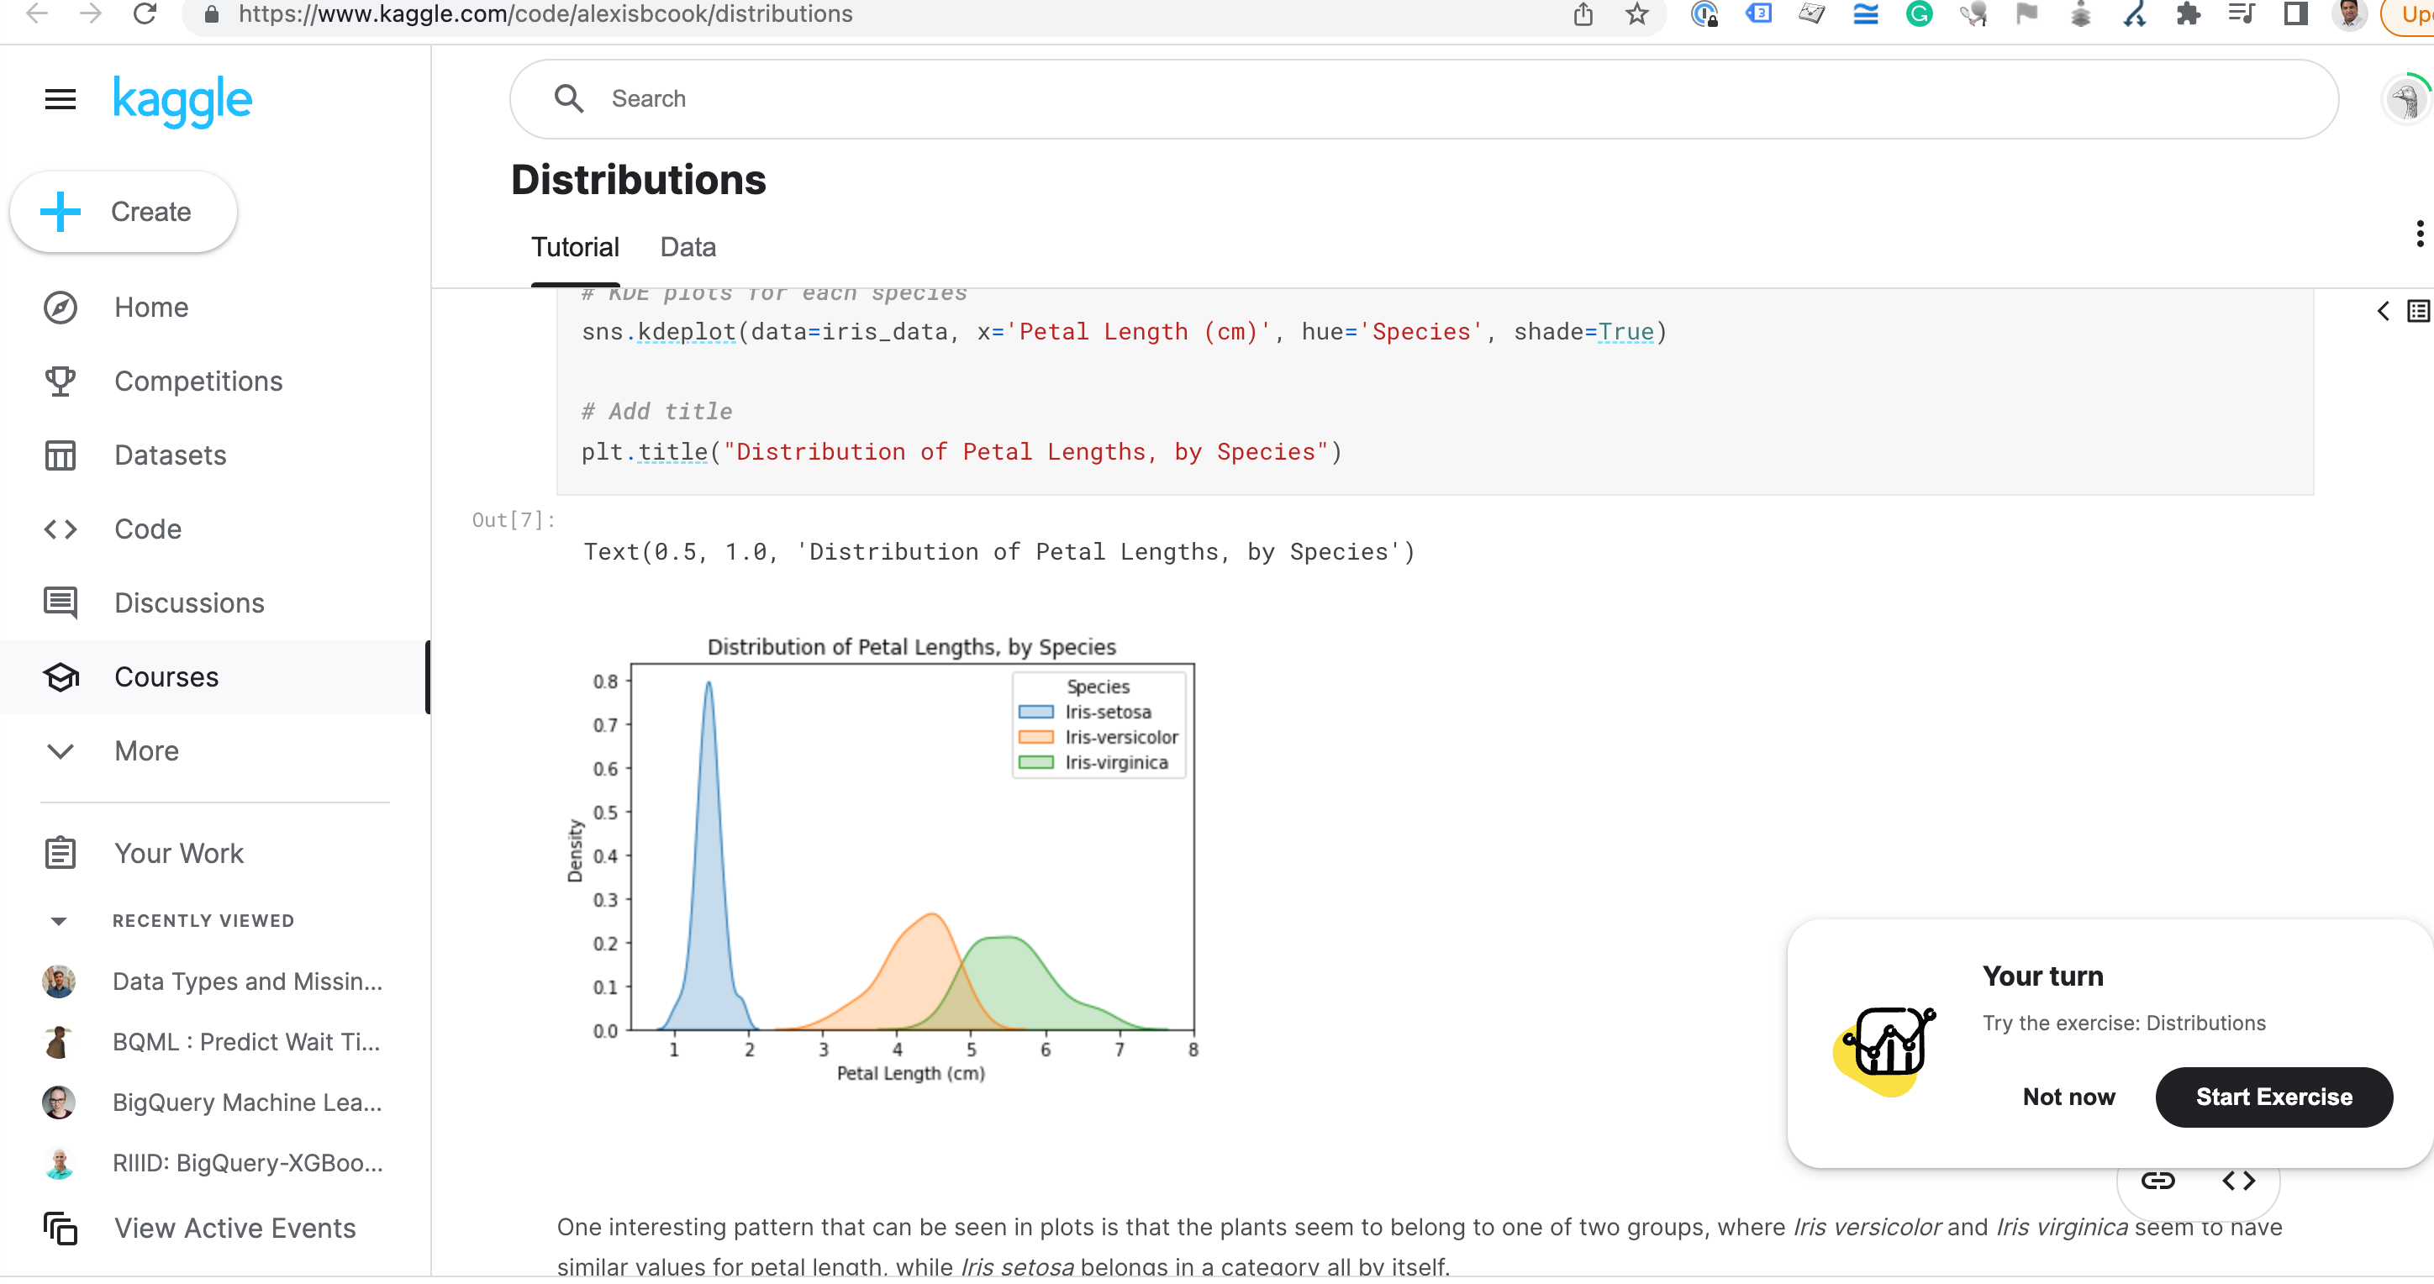The width and height of the screenshot is (2434, 1284).
Task: Open the Datasets section from the sidebar
Action: (x=170, y=455)
